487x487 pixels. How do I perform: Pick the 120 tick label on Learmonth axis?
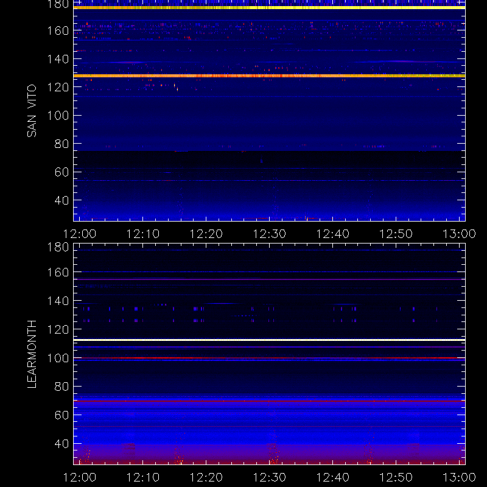tap(58, 329)
